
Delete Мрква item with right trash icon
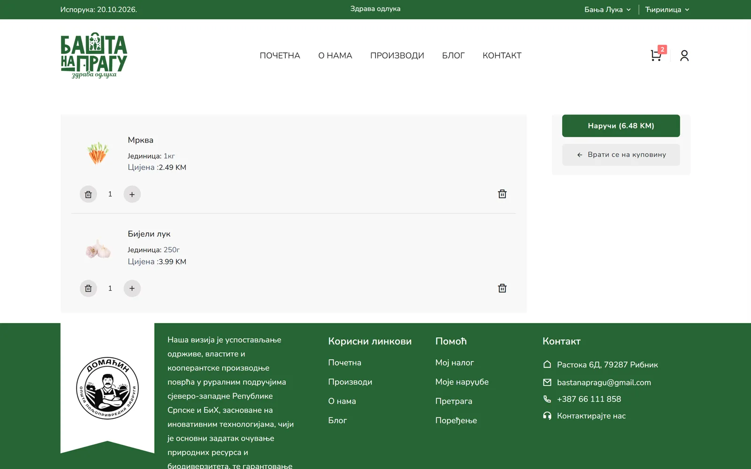502,194
